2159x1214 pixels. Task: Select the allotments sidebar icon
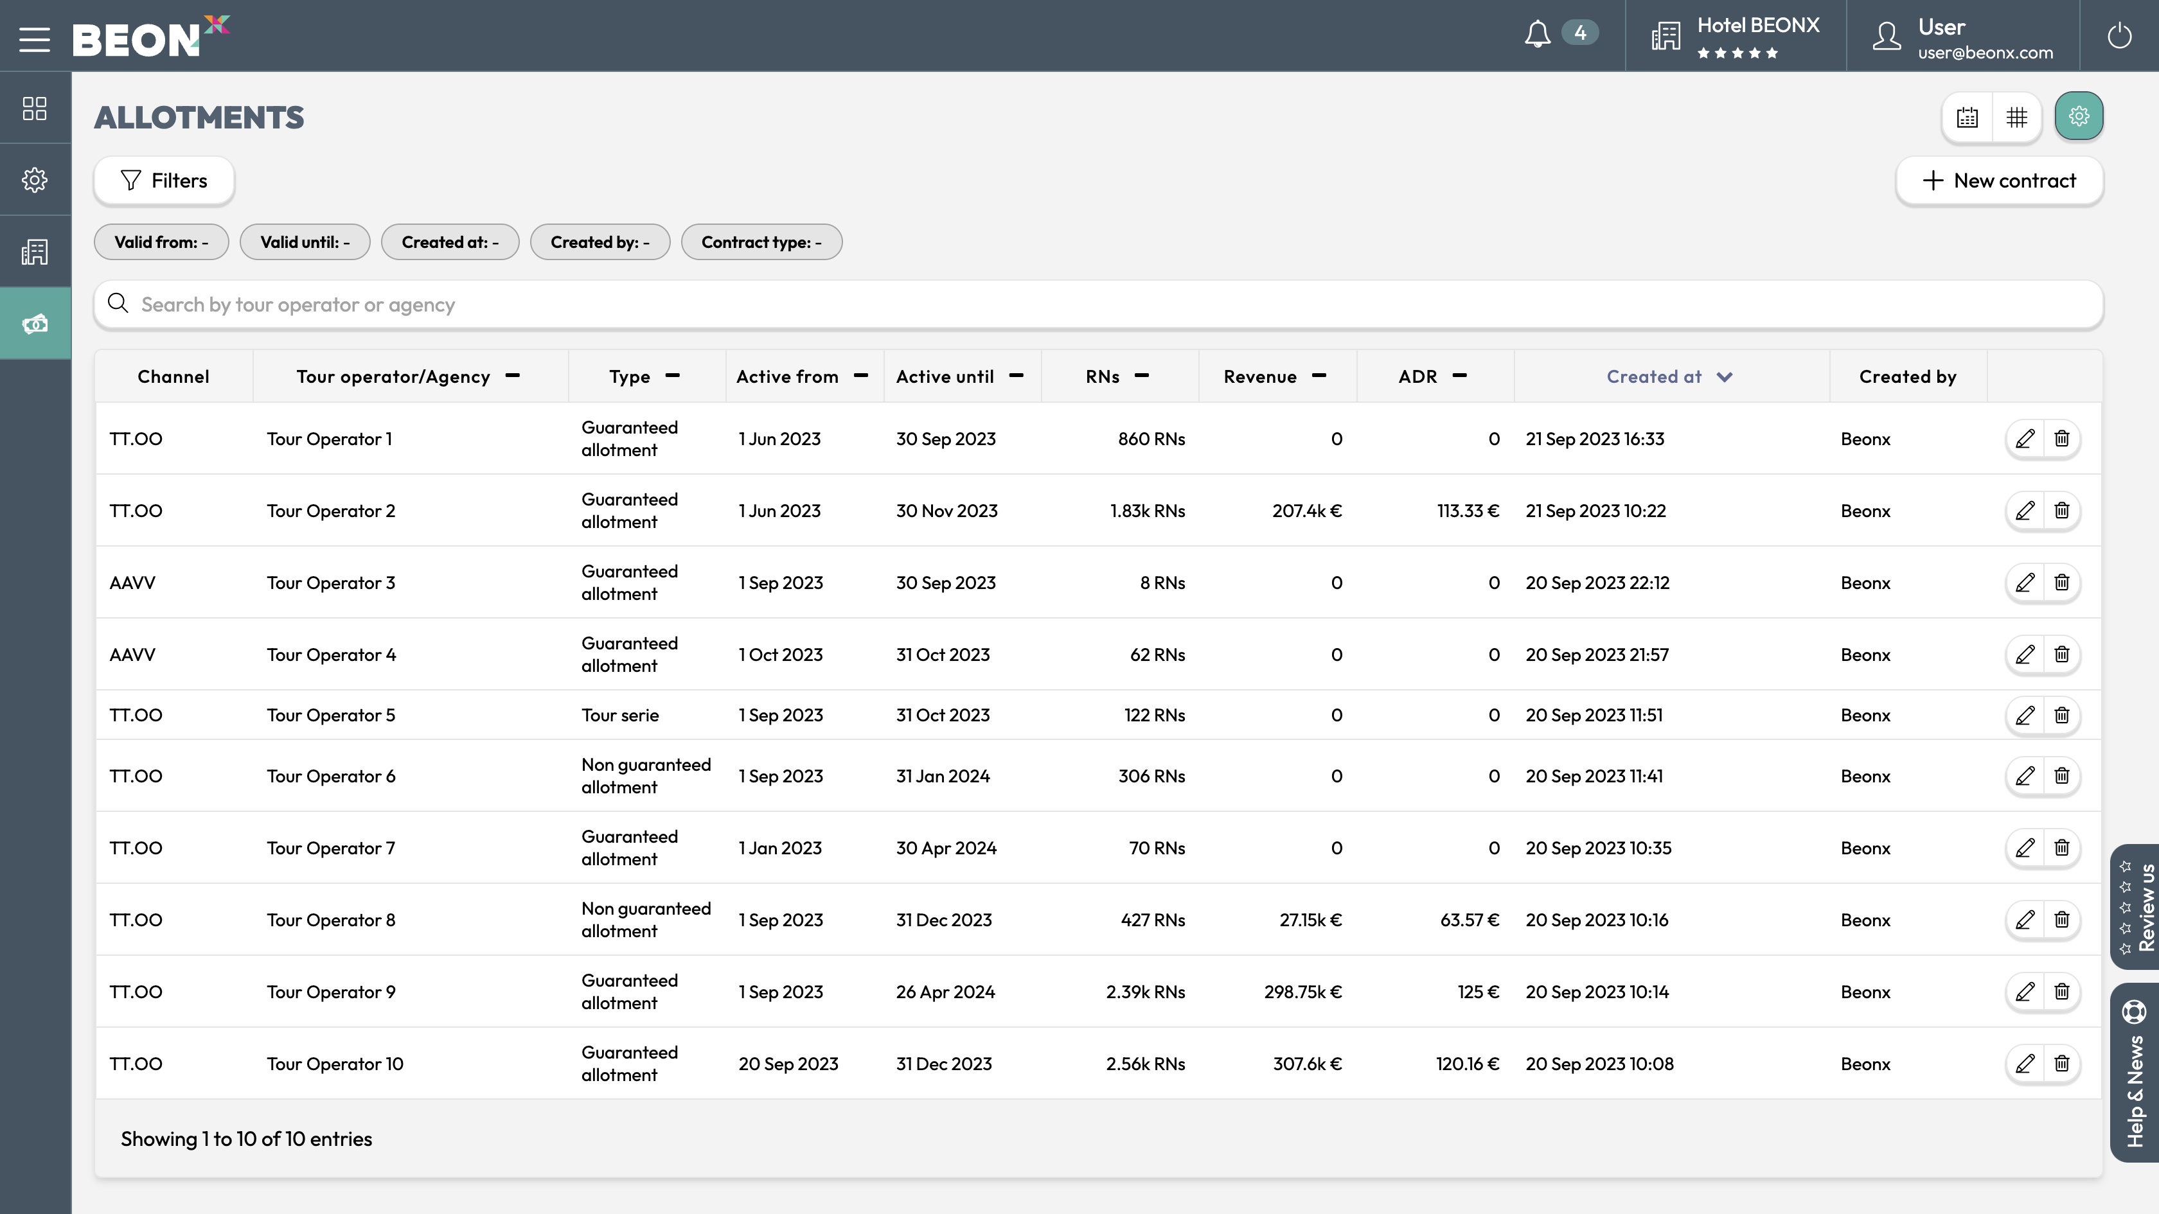pyautogui.click(x=34, y=323)
